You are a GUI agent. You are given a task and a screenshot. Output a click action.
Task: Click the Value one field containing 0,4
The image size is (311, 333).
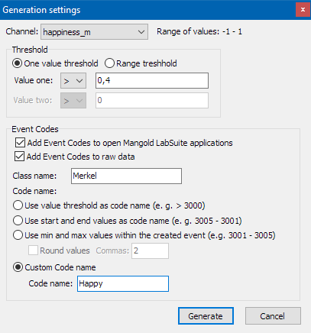click(152, 81)
